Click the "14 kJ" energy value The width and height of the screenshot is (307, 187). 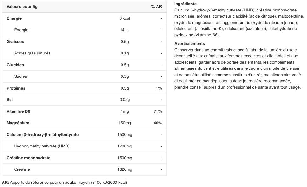click(125, 30)
